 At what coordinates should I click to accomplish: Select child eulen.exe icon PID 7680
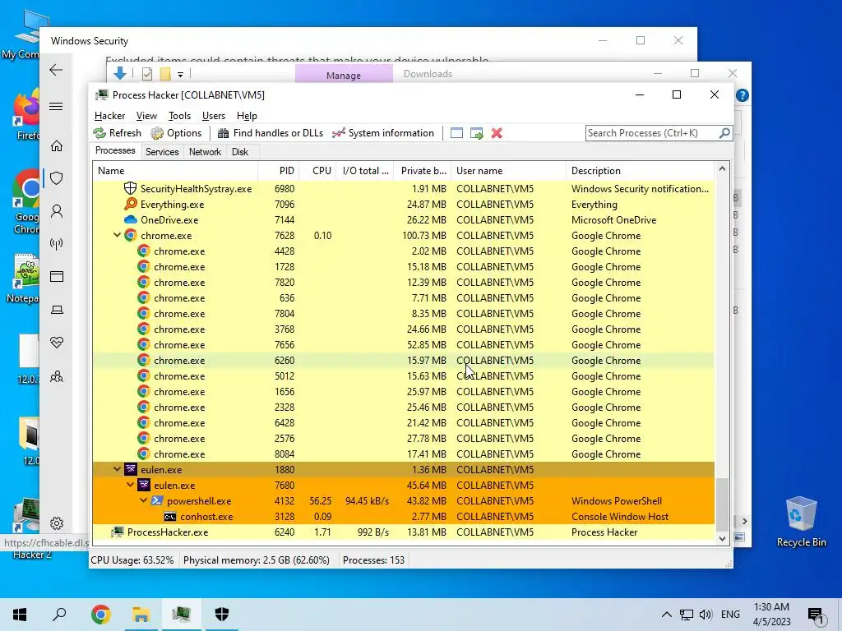(x=143, y=485)
